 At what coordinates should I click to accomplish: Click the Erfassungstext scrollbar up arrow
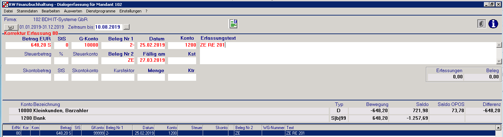pos(499,45)
